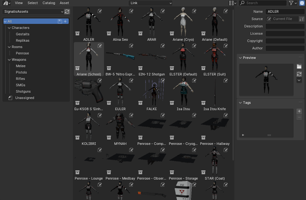This screenshot has height=200, width=306.
Task: Select the Isa Itou character asset
Action: (183, 94)
